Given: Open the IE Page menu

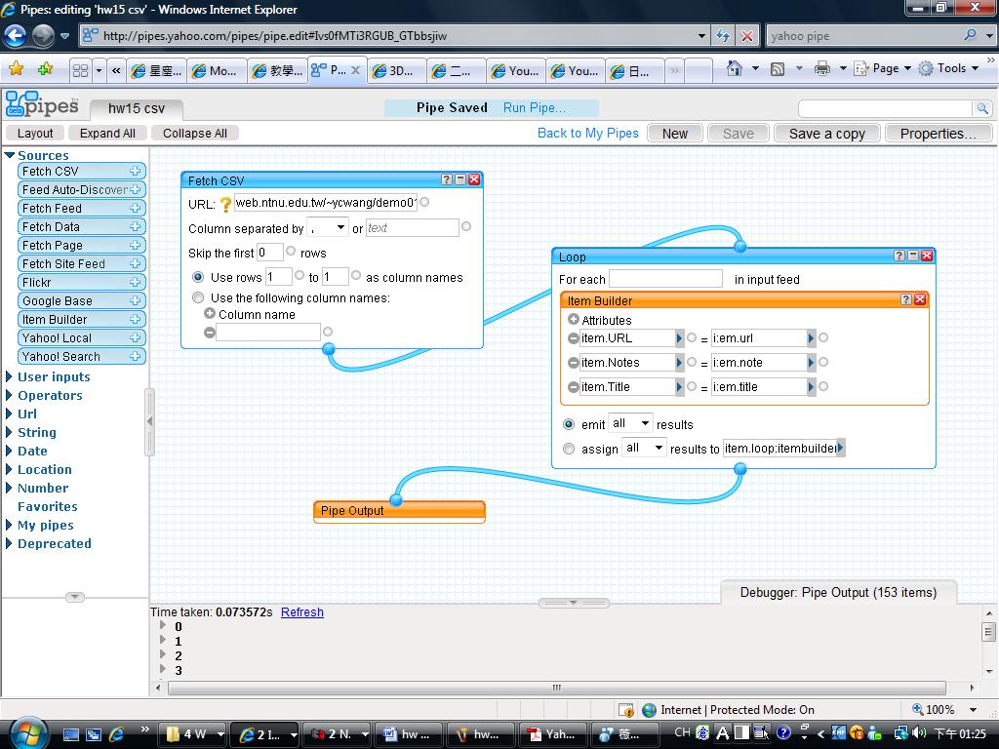Looking at the screenshot, I should tap(882, 68).
